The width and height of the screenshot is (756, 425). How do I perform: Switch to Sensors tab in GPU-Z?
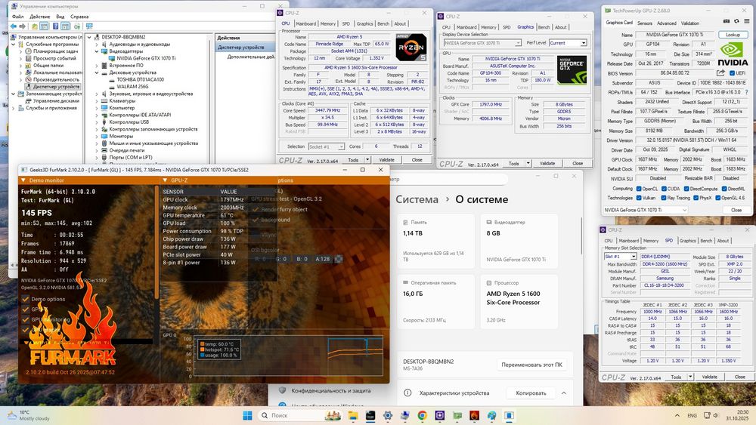pos(645,23)
